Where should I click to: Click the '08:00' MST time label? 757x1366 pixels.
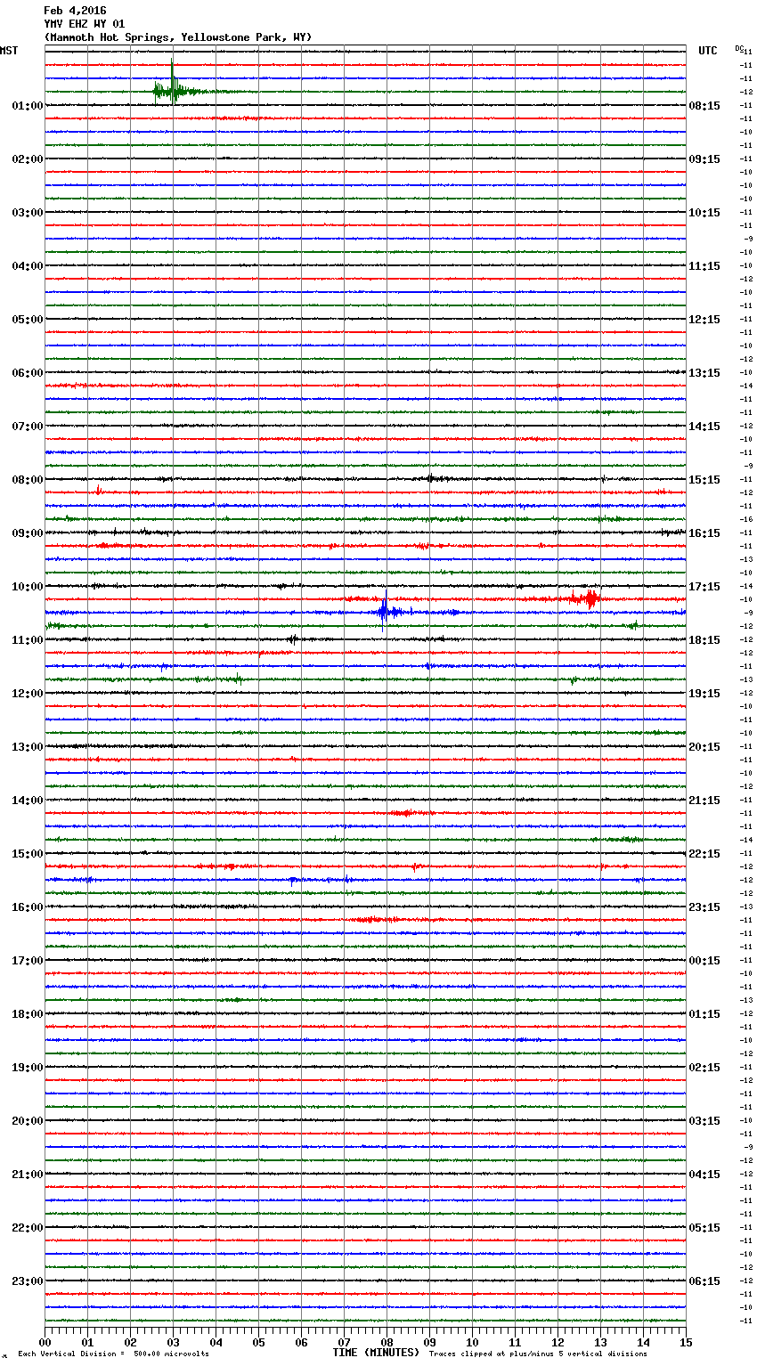point(28,480)
